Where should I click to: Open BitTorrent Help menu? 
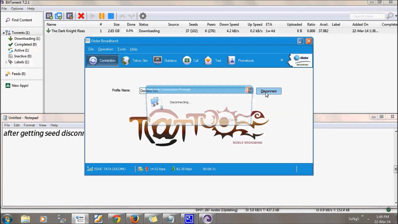pyautogui.click(x=31, y=9)
